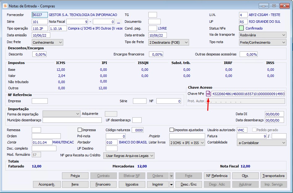Image resolution: width=293 pixels, height=193 pixels.
Task: Open the Doc frete dropdown
Action: click(x=47, y=42)
